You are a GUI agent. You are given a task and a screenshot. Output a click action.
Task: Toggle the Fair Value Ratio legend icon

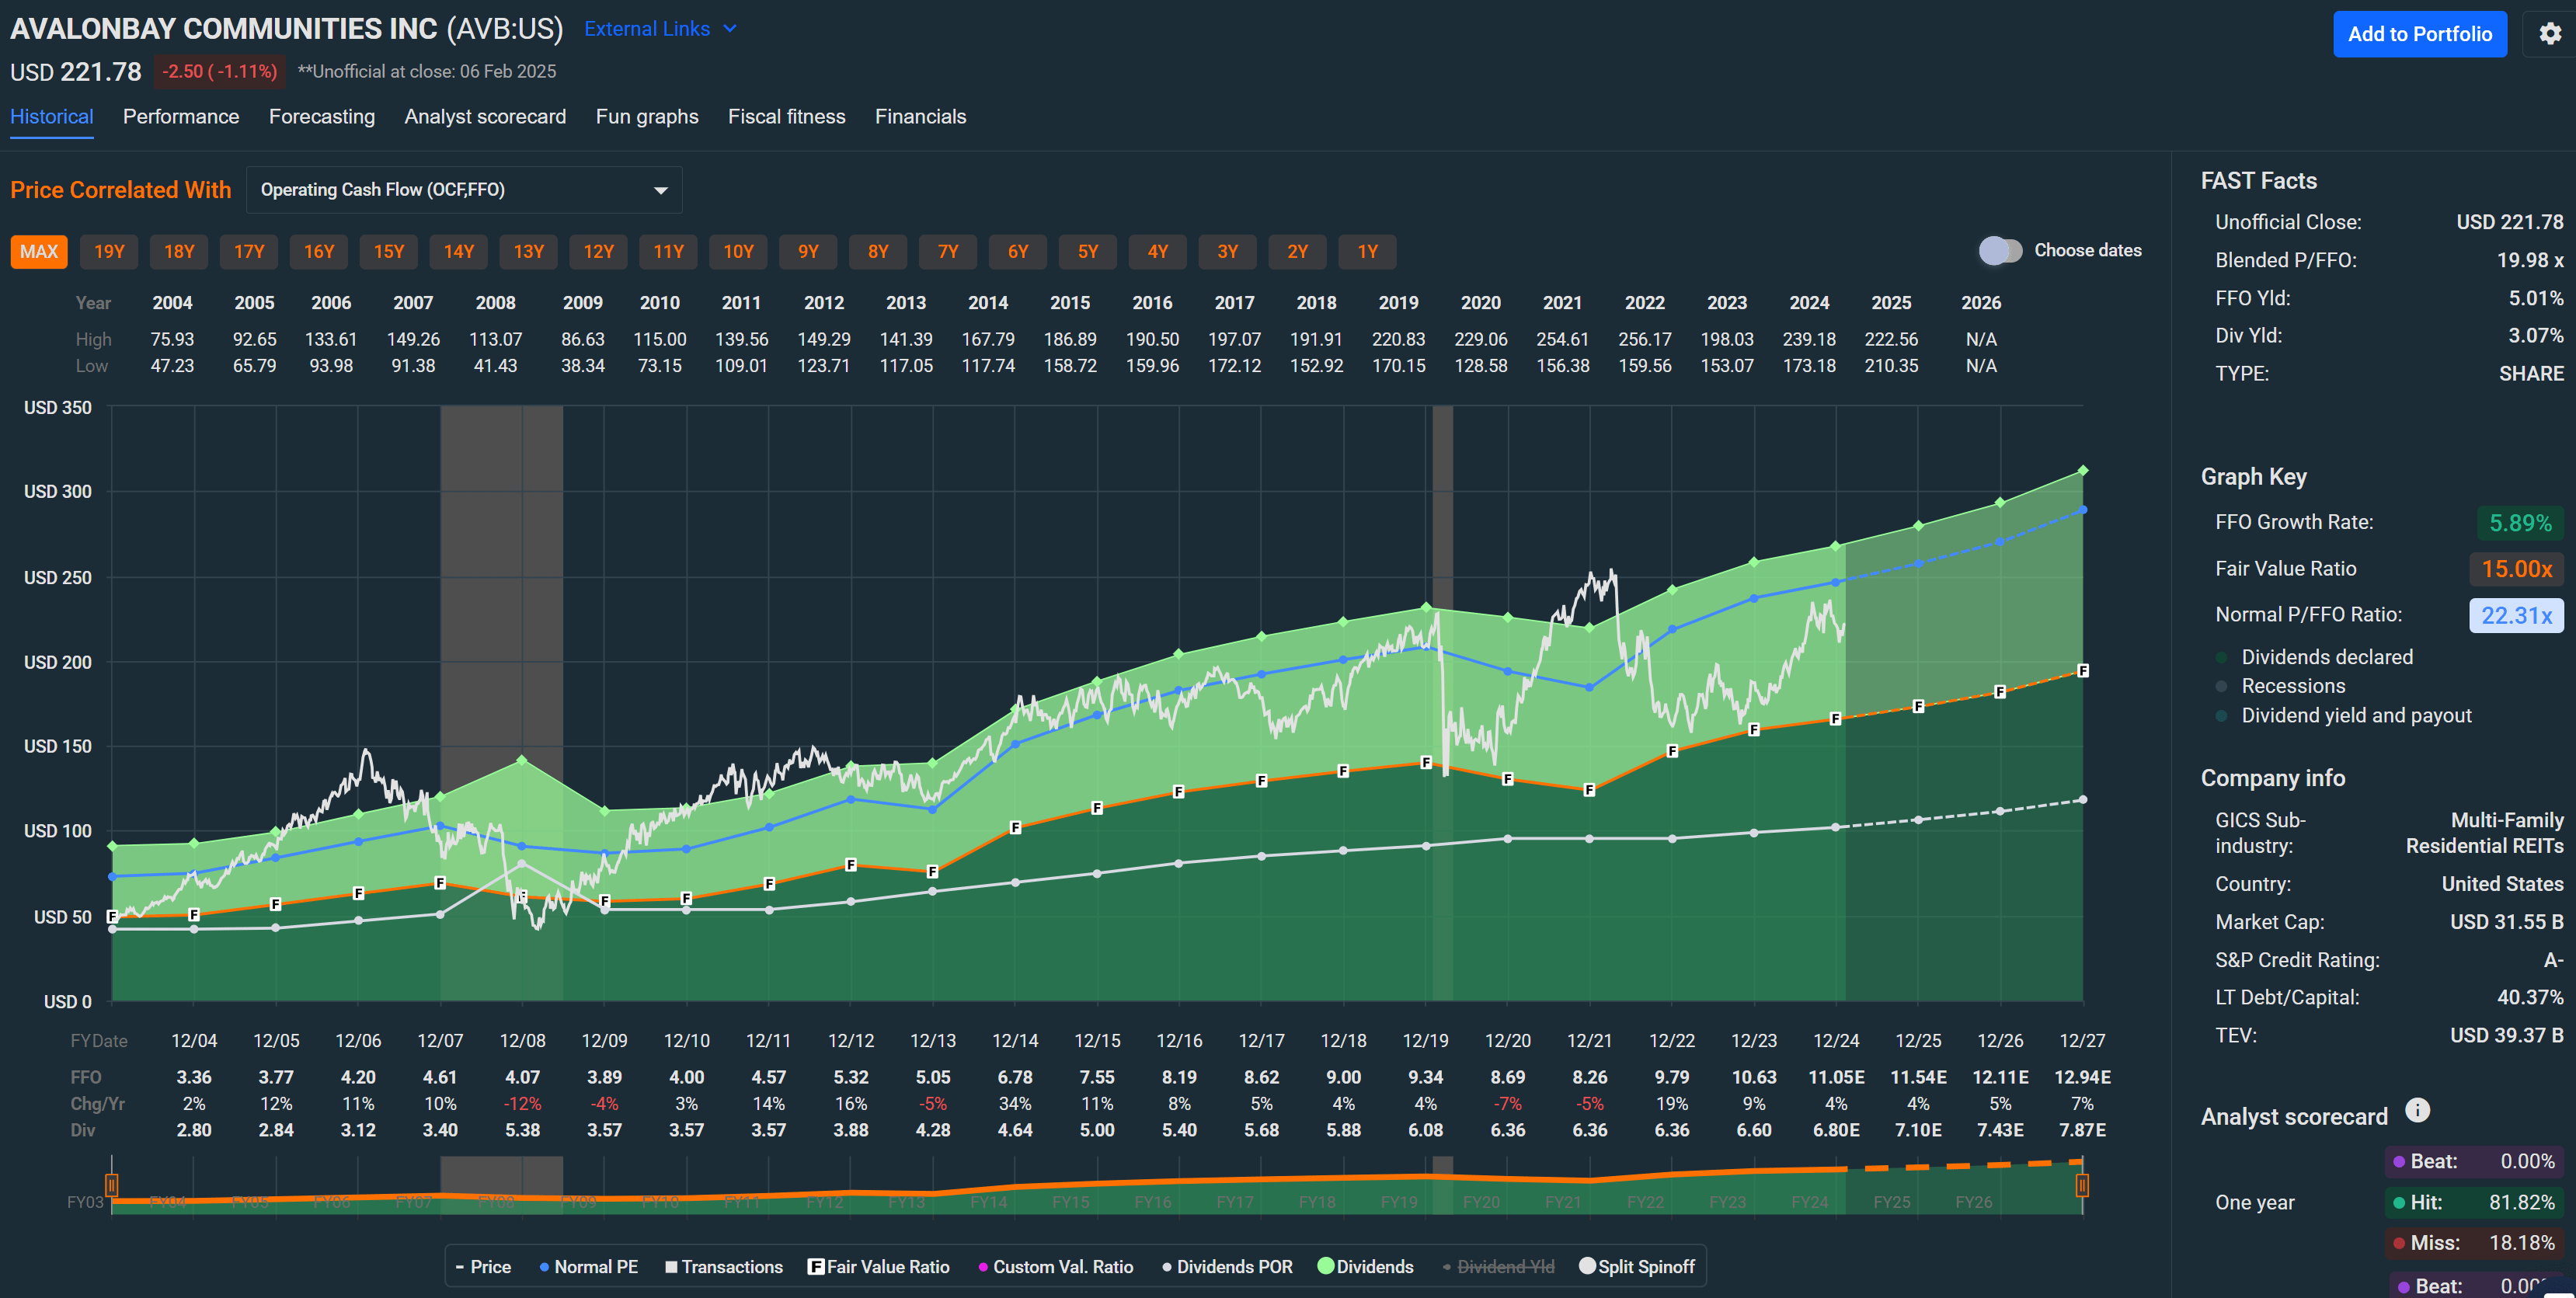(x=816, y=1266)
